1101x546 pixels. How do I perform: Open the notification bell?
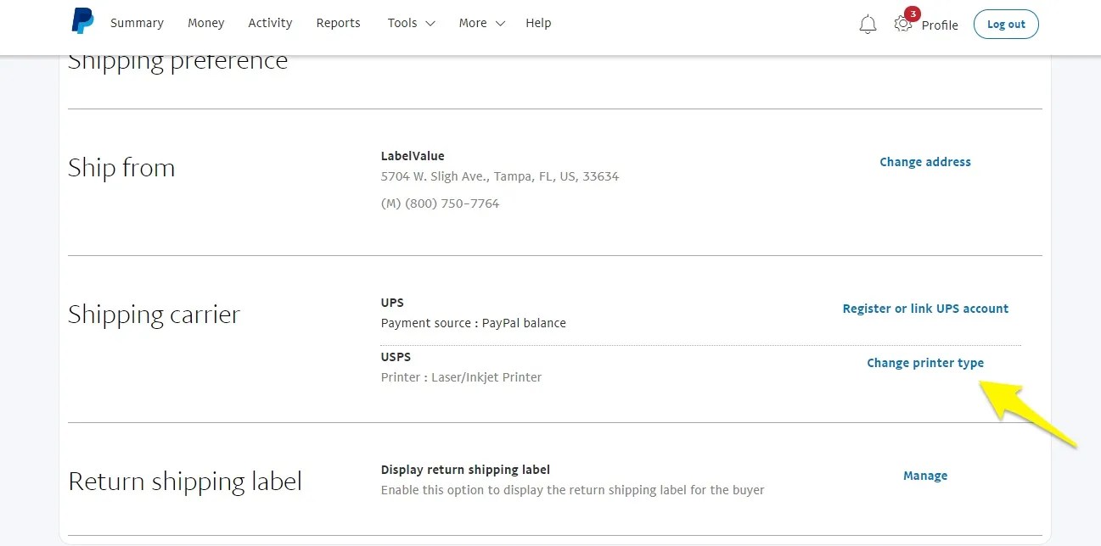pyautogui.click(x=868, y=24)
